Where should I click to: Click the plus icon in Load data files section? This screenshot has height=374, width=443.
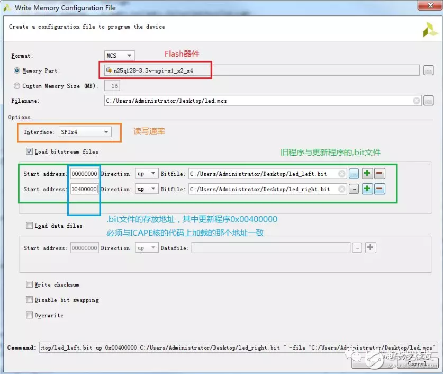370,247
